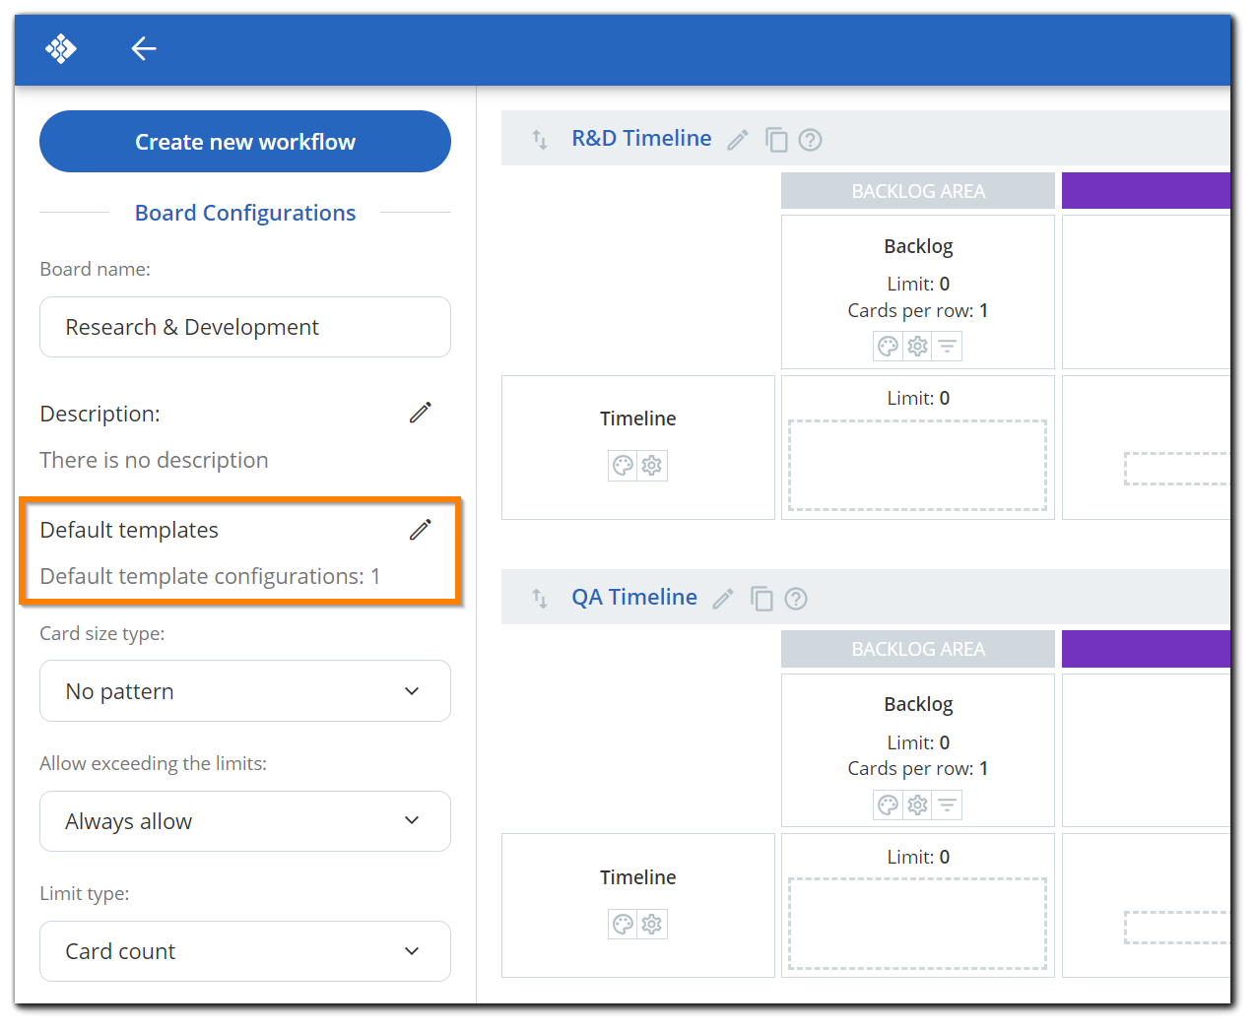Click the reorder arrows next to QA Timeline
The image size is (1257, 1030).
(540, 598)
